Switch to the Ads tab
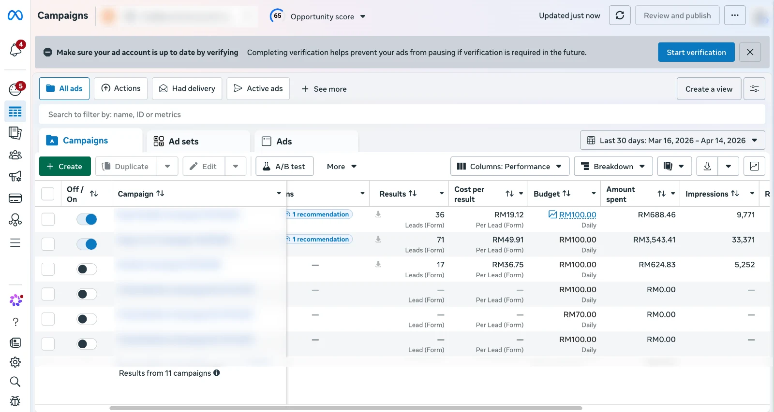 coord(306,142)
